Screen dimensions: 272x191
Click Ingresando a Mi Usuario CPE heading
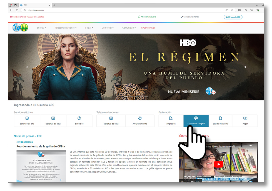pos(34,105)
